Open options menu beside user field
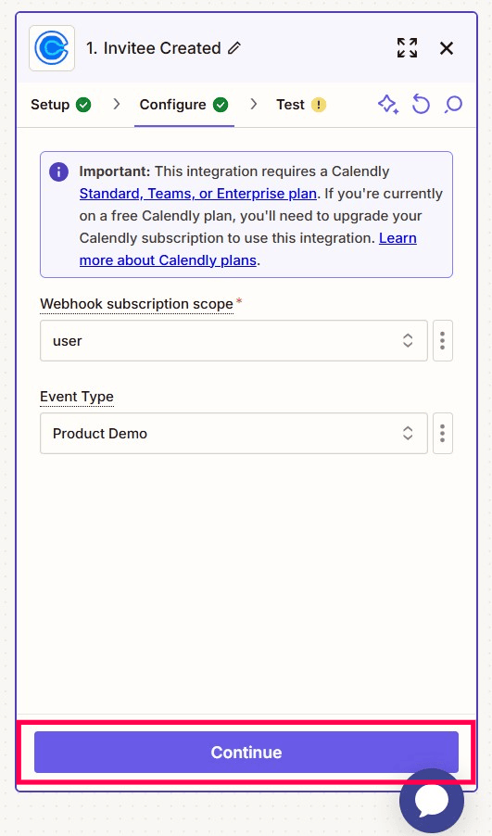This screenshot has height=836, width=492. point(442,341)
